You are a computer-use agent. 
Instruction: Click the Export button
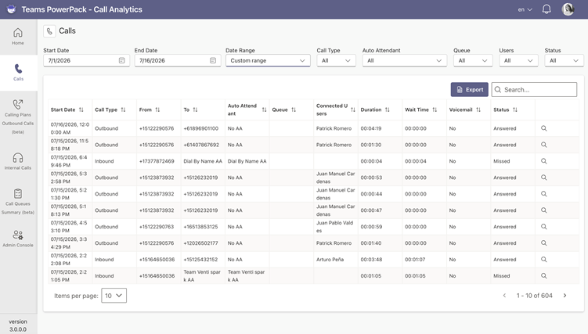pyautogui.click(x=470, y=89)
